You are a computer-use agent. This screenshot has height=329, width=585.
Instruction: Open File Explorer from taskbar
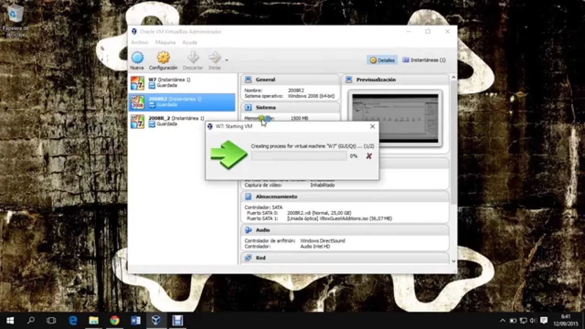pyautogui.click(x=94, y=320)
